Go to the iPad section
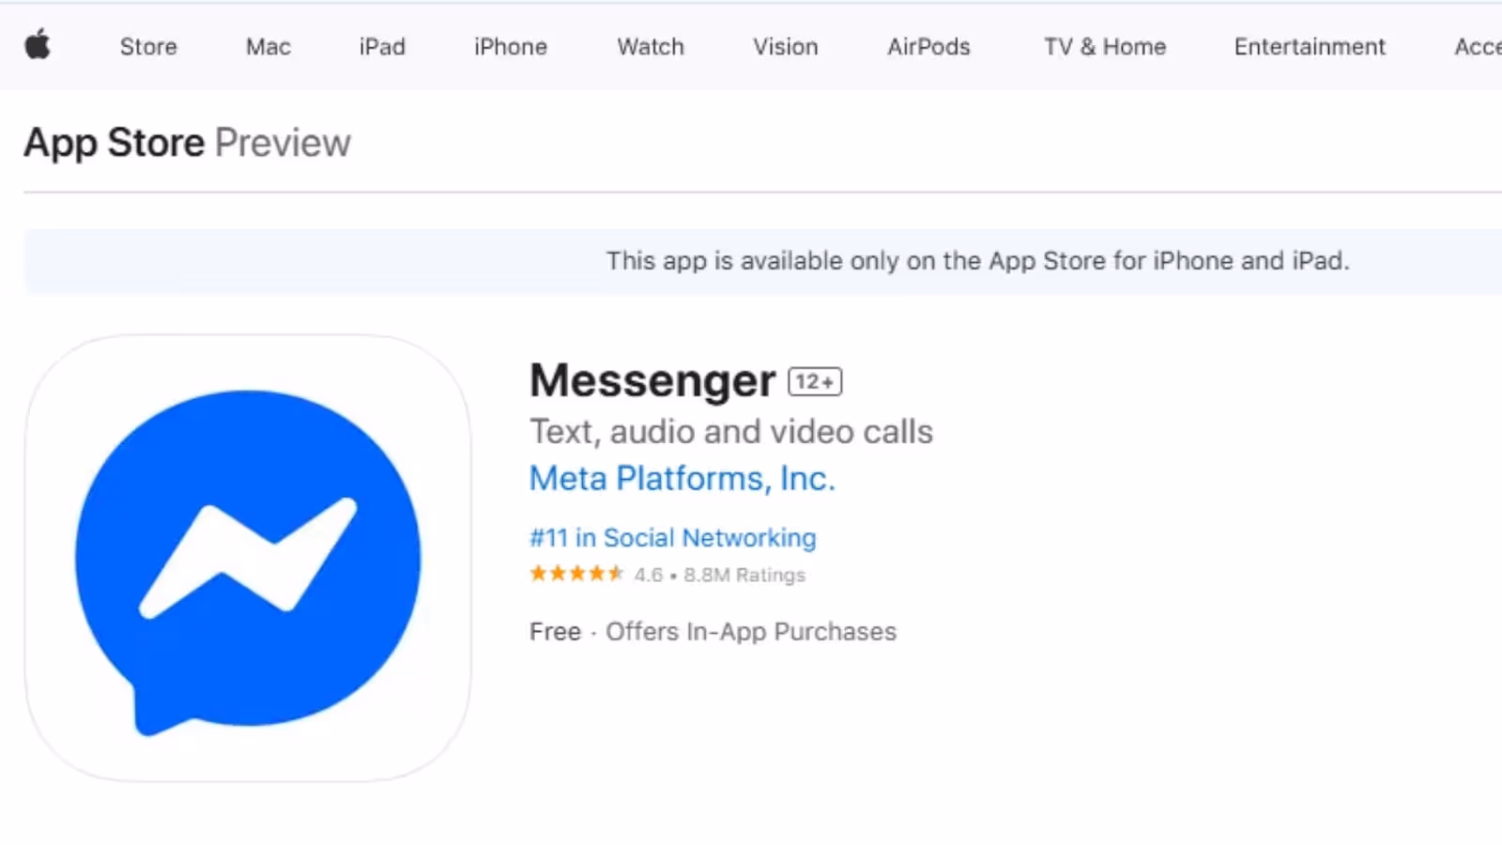Screen dimensions: 1502x845 (382, 47)
